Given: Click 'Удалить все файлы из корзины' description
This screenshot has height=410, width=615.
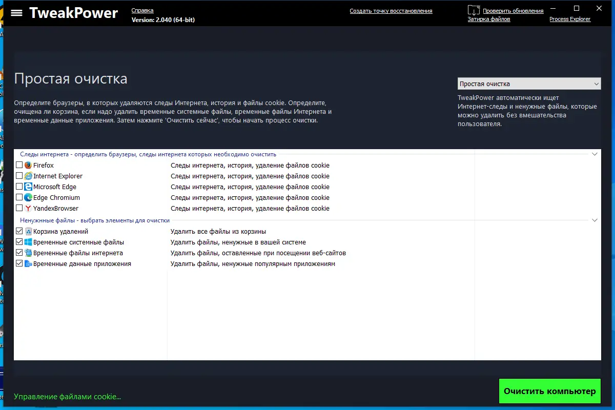Looking at the screenshot, I should click(x=218, y=232).
